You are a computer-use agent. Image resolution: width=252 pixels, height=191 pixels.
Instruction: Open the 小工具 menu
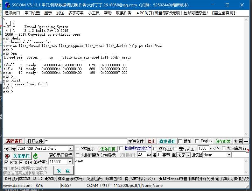tap(94, 13)
